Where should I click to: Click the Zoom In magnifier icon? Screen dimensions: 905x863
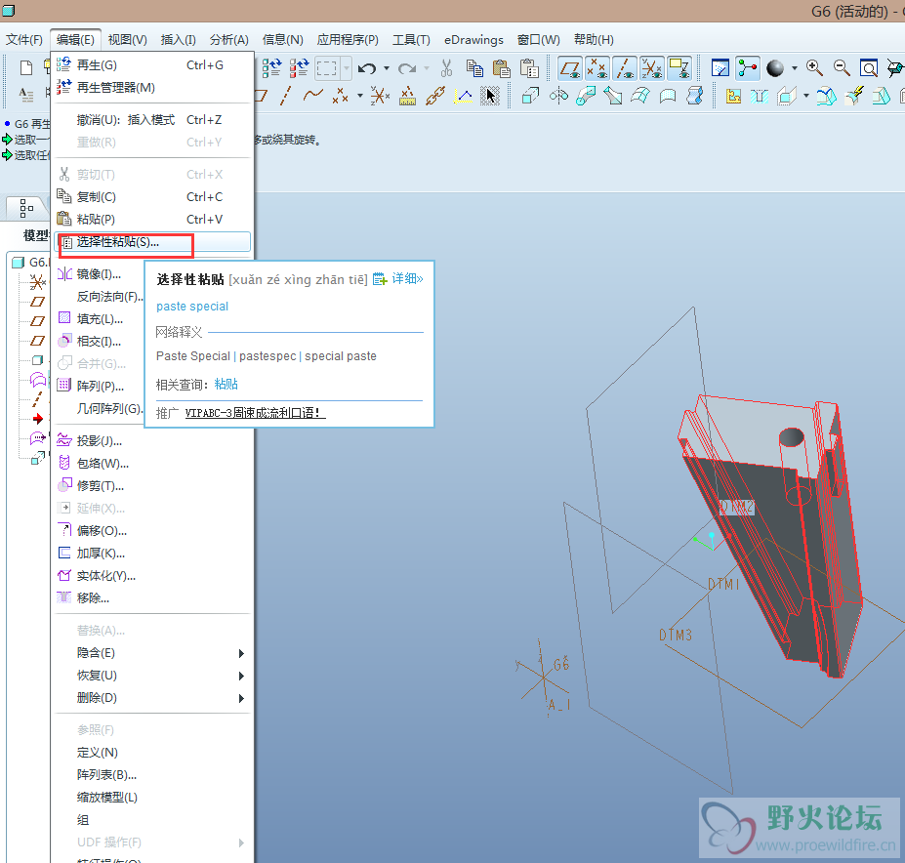(813, 68)
